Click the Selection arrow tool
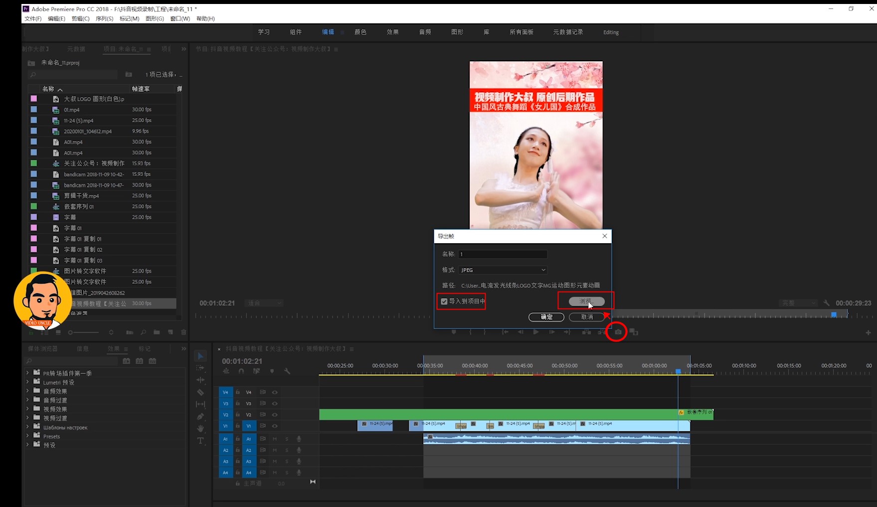Viewport: 877px width, 507px height. [200, 356]
